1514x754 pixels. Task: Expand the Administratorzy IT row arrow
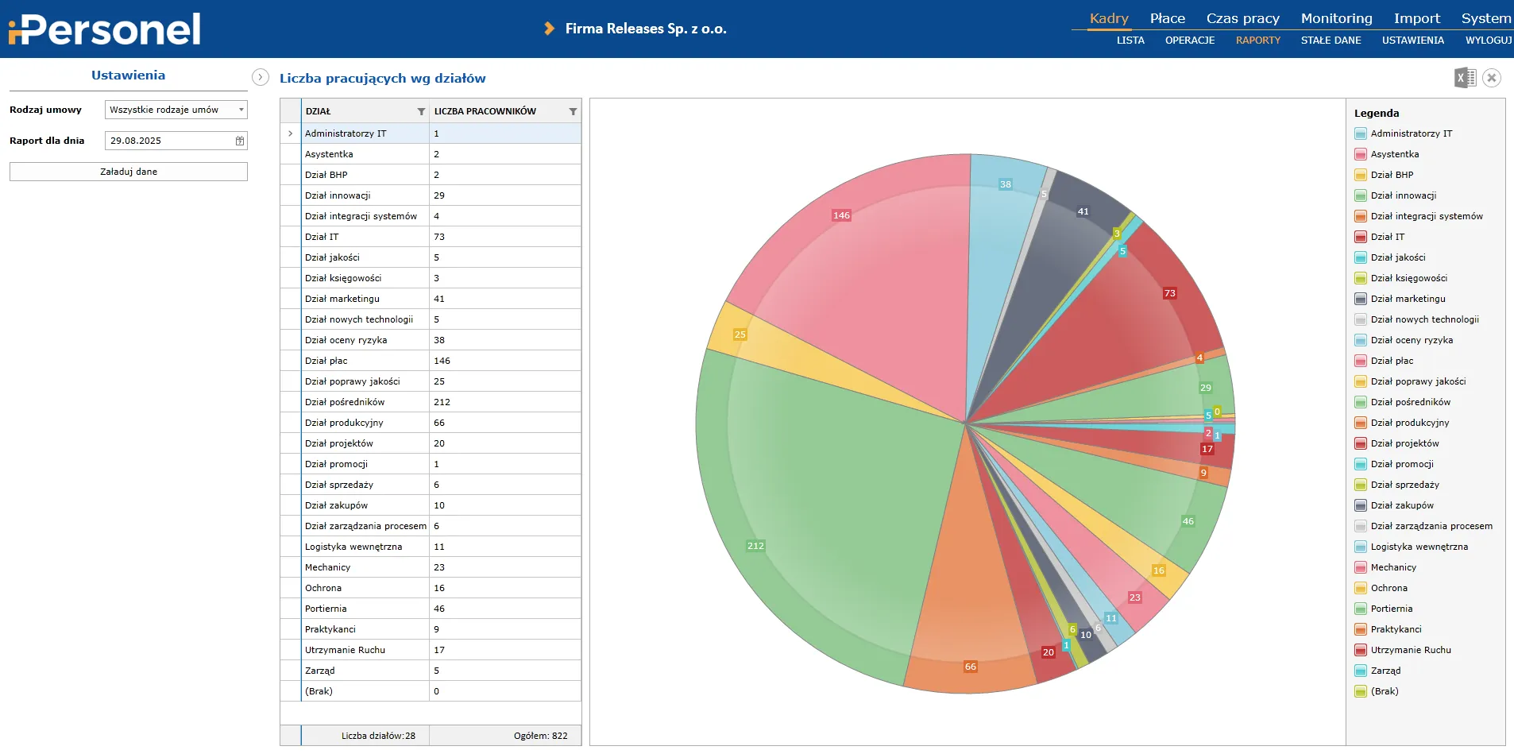291,133
